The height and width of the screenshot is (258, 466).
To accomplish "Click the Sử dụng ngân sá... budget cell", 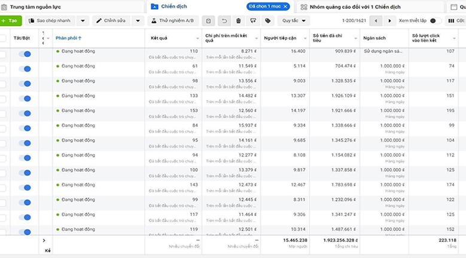I will (x=383, y=51).
